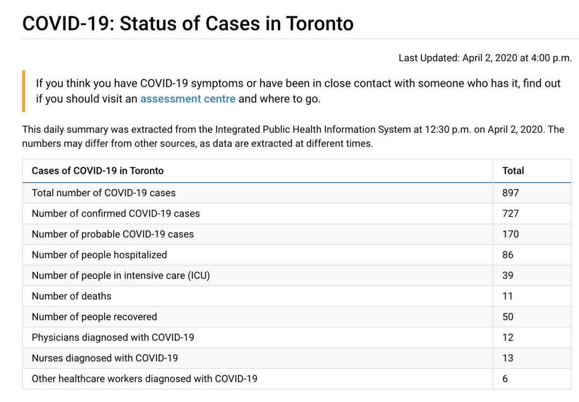579x402 pixels.
Task: Select the Cases of COVID-19 in Toronto column header
Action: pos(98,170)
